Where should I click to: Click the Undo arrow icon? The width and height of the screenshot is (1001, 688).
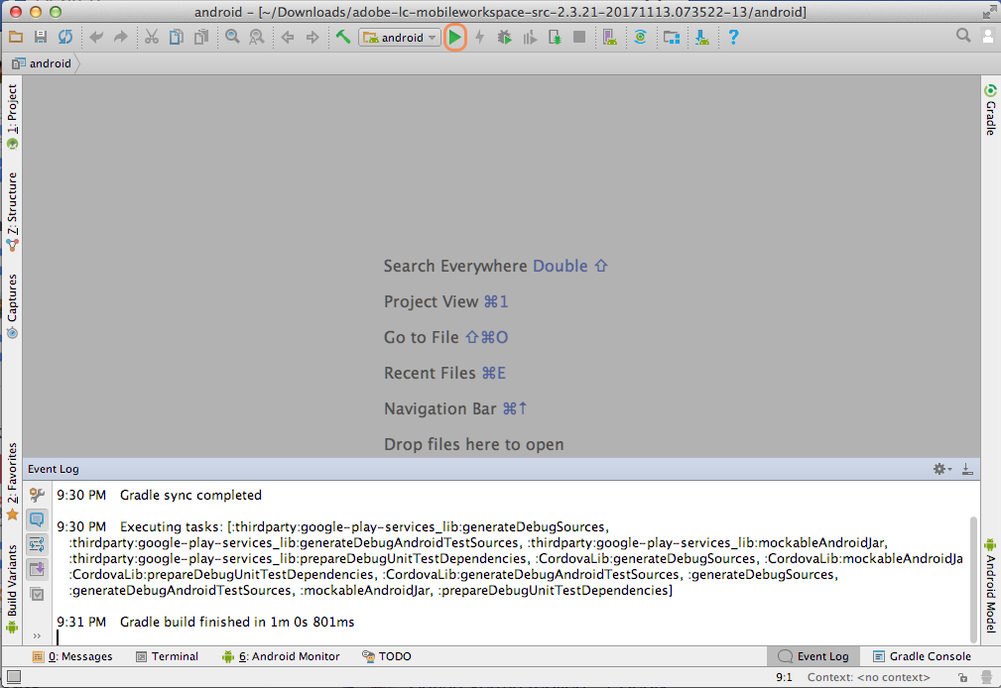point(96,37)
